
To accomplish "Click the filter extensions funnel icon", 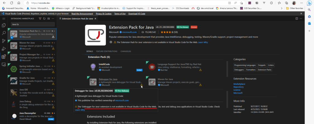I will coord(40,19).
